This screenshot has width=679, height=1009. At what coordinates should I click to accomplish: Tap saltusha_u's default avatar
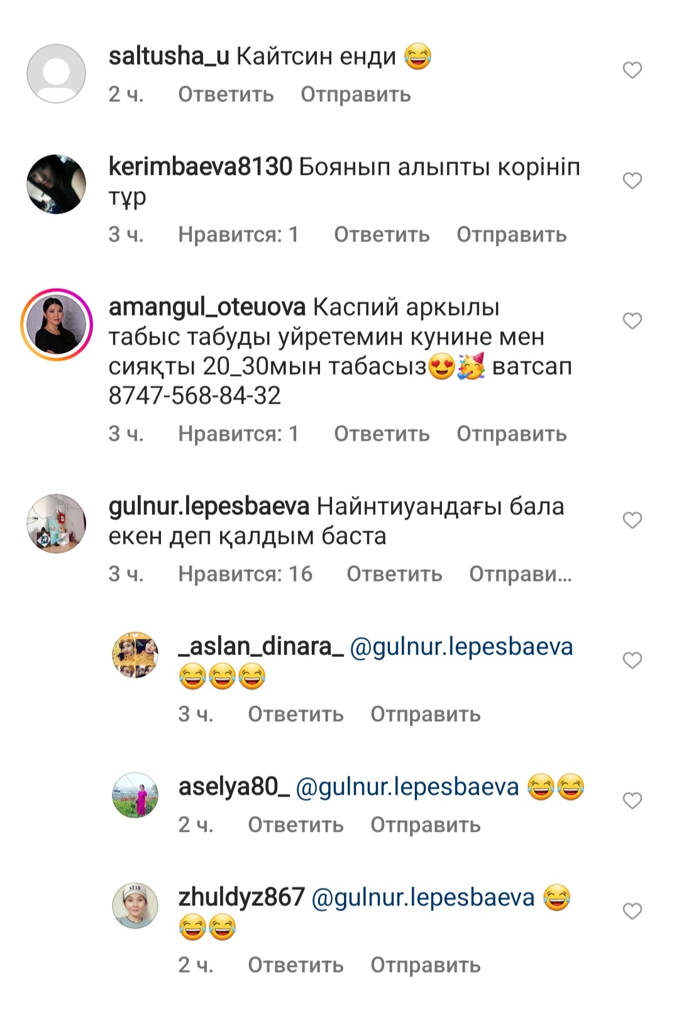click(57, 74)
